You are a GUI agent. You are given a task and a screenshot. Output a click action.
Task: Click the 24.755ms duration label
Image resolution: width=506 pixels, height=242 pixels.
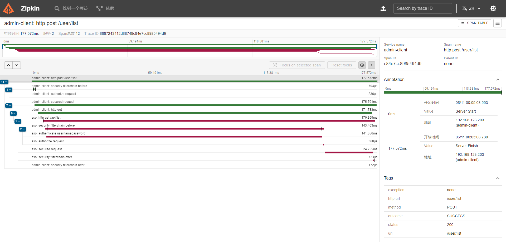[x=370, y=149]
